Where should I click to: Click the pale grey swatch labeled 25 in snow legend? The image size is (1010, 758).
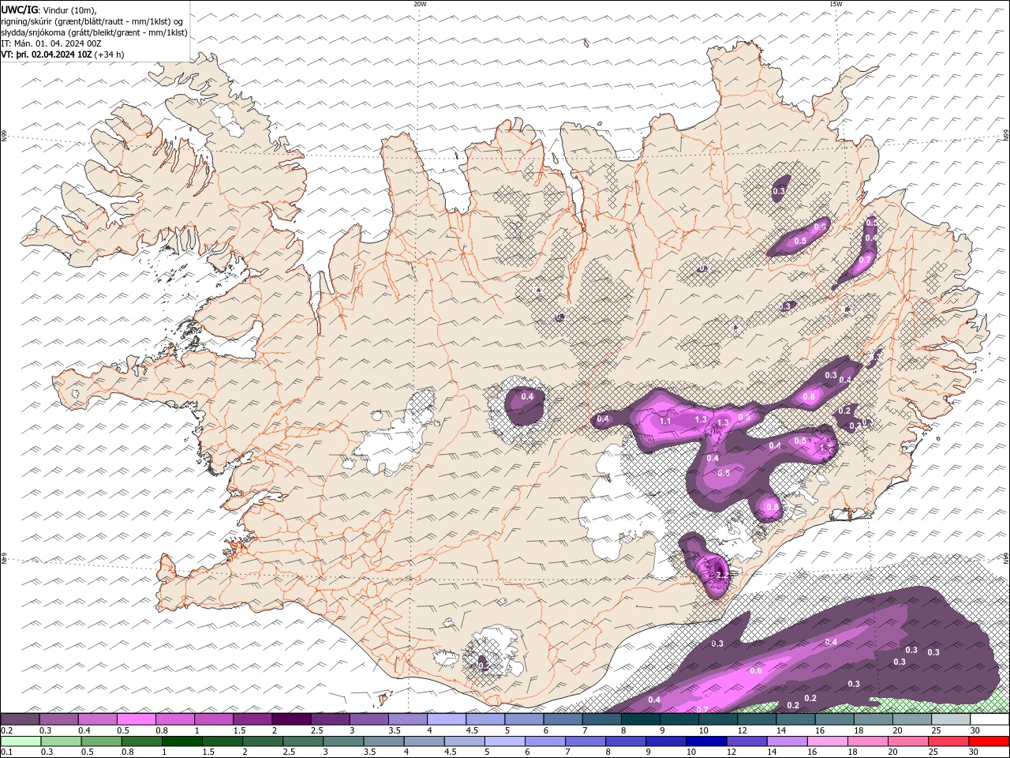[x=951, y=719]
